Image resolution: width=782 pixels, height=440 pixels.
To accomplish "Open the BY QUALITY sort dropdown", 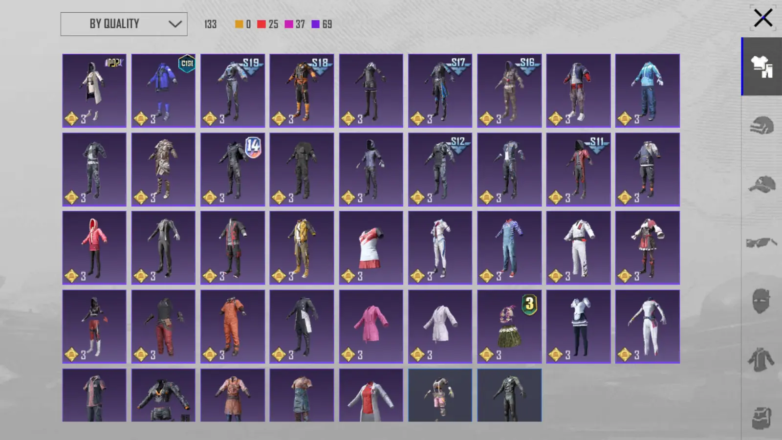I will point(124,24).
